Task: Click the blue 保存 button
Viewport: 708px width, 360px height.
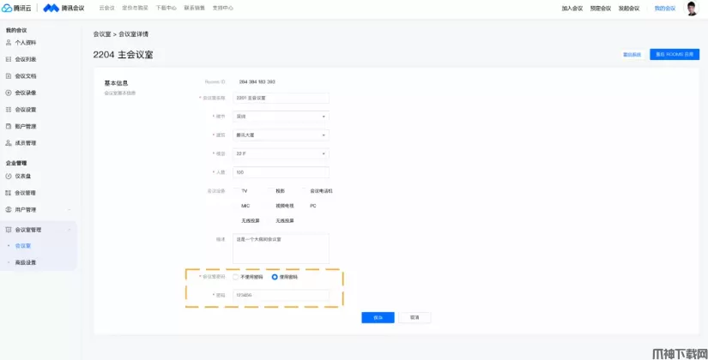Action: point(378,317)
